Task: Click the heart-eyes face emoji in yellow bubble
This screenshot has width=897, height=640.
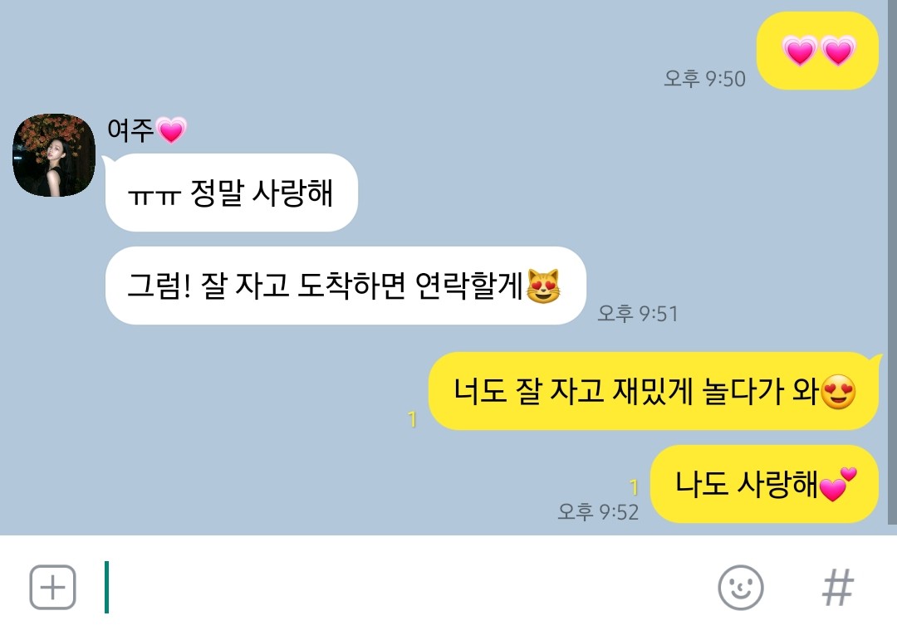Action: click(838, 392)
